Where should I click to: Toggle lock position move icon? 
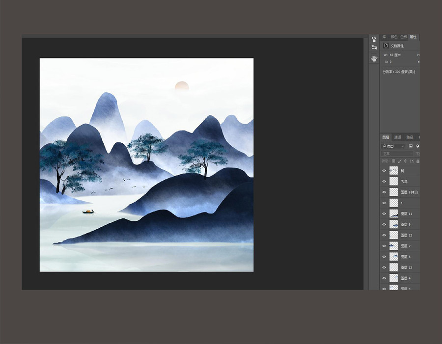pos(406,161)
